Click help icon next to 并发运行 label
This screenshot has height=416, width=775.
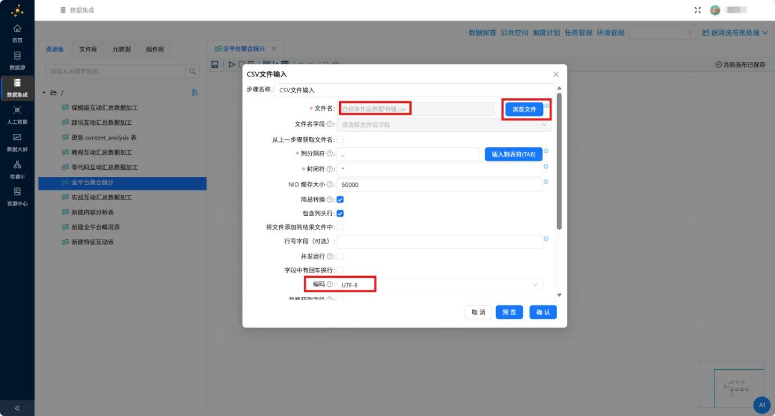pos(330,256)
